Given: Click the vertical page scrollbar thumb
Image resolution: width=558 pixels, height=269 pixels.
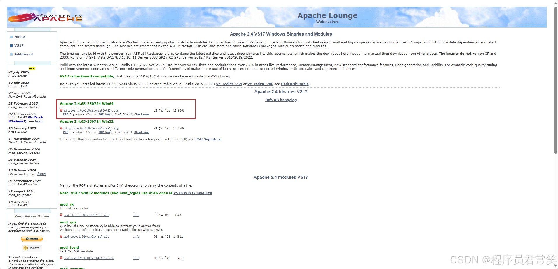Looking at the screenshot, I should [556, 80].
